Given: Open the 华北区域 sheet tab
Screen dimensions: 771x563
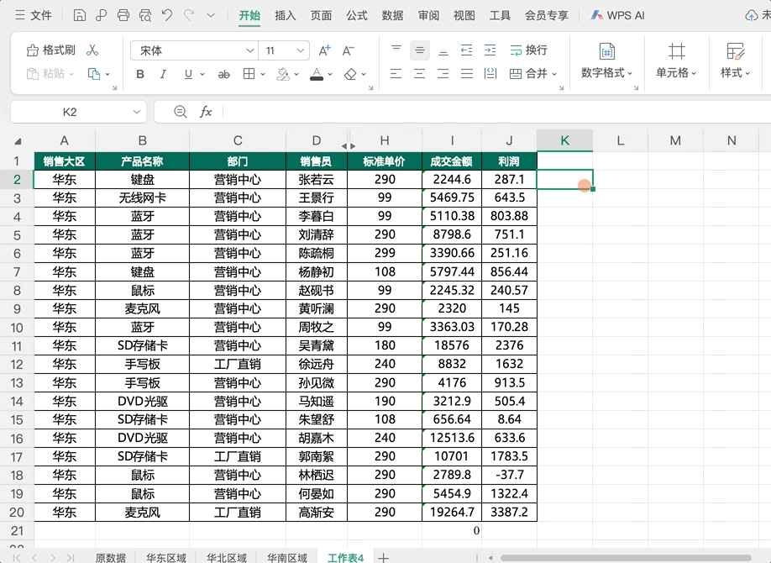Looking at the screenshot, I should (x=227, y=558).
